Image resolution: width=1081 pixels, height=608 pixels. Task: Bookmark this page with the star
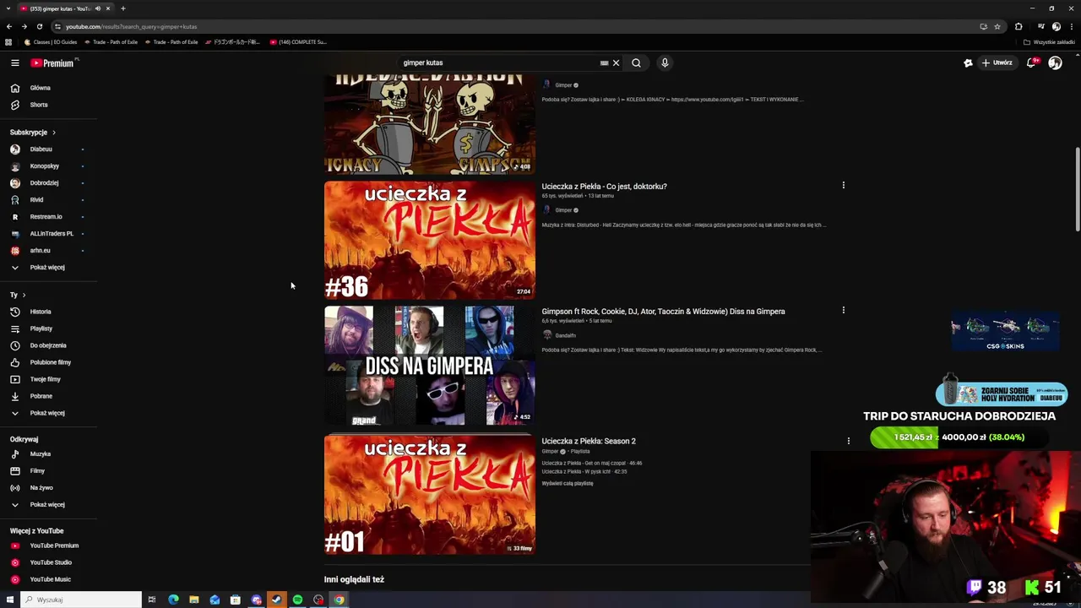click(x=997, y=26)
